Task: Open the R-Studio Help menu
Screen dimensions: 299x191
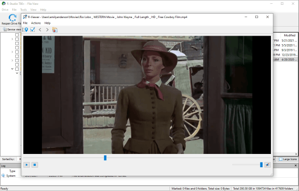Action: click(x=43, y=10)
